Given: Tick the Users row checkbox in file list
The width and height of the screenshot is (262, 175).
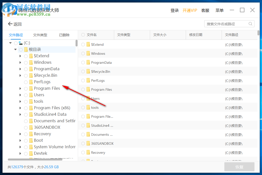Looking at the screenshot, I should click(x=83, y=98).
